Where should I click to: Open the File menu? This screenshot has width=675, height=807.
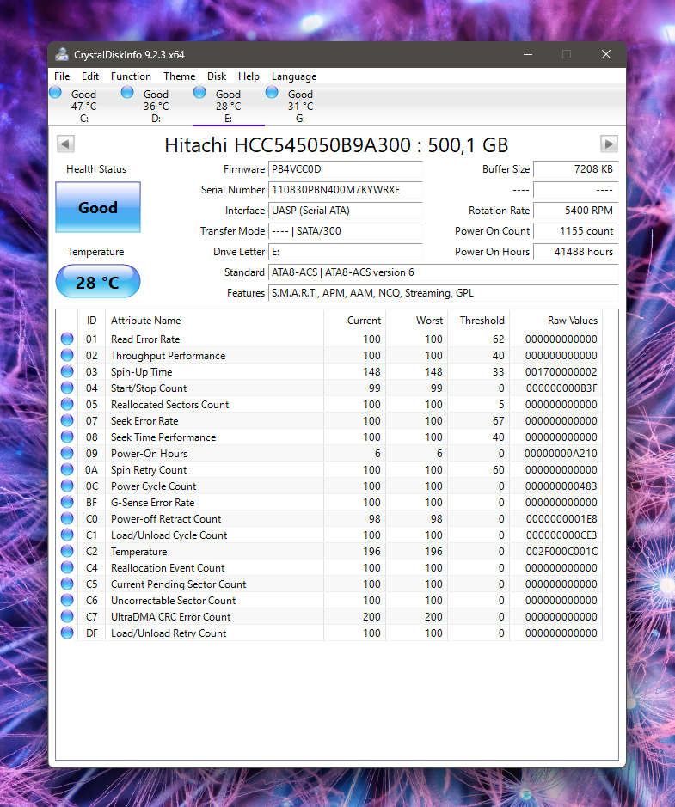(62, 76)
